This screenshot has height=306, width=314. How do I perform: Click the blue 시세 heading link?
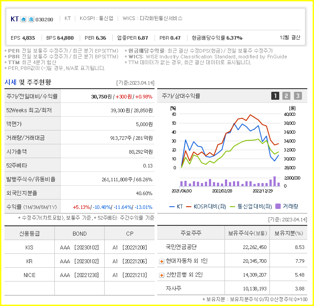pyautogui.click(x=11, y=82)
